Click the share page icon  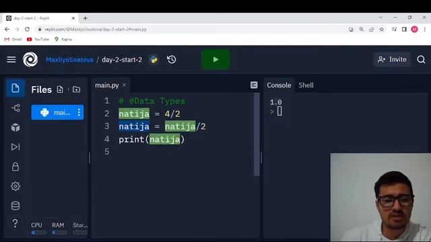pos(371,29)
